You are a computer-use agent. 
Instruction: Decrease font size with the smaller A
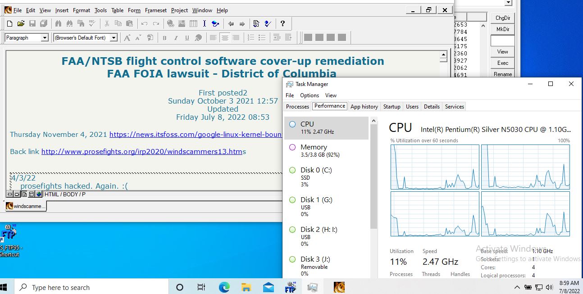(139, 38)
